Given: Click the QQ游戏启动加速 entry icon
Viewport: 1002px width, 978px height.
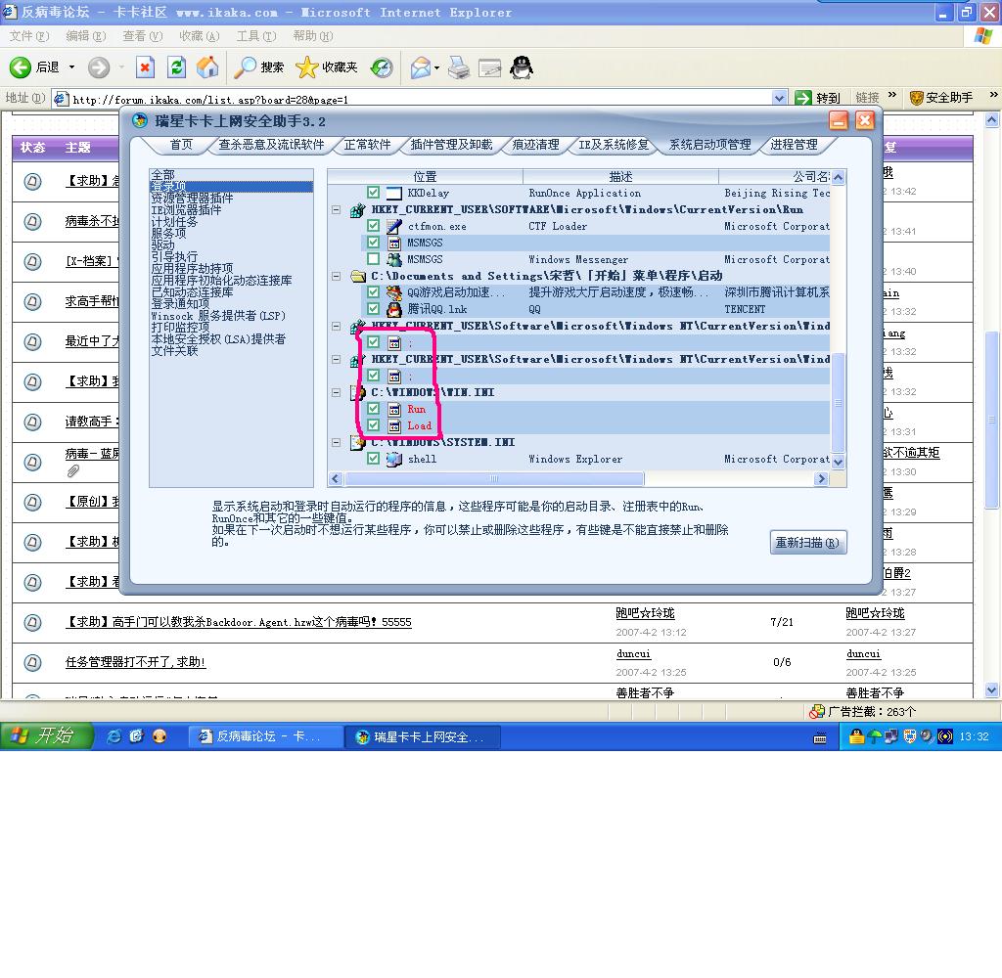Looking at the screenshot, I should tap(394, 292).
